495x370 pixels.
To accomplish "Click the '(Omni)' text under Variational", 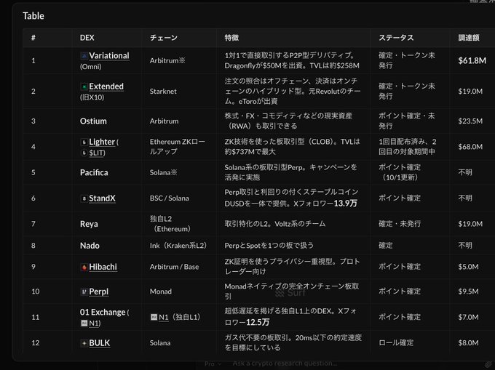I will (x=90, y=67).
